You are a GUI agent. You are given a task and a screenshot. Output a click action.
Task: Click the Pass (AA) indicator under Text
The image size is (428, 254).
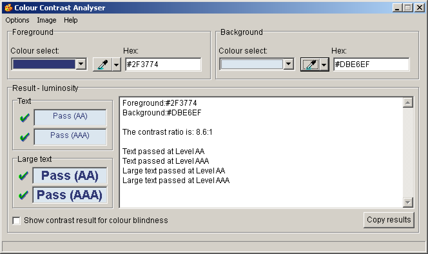pos(70,117)
